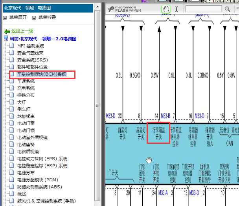
Task: Open 电源分配模块 (PDM) tree item
Action: tap(38, 180)
